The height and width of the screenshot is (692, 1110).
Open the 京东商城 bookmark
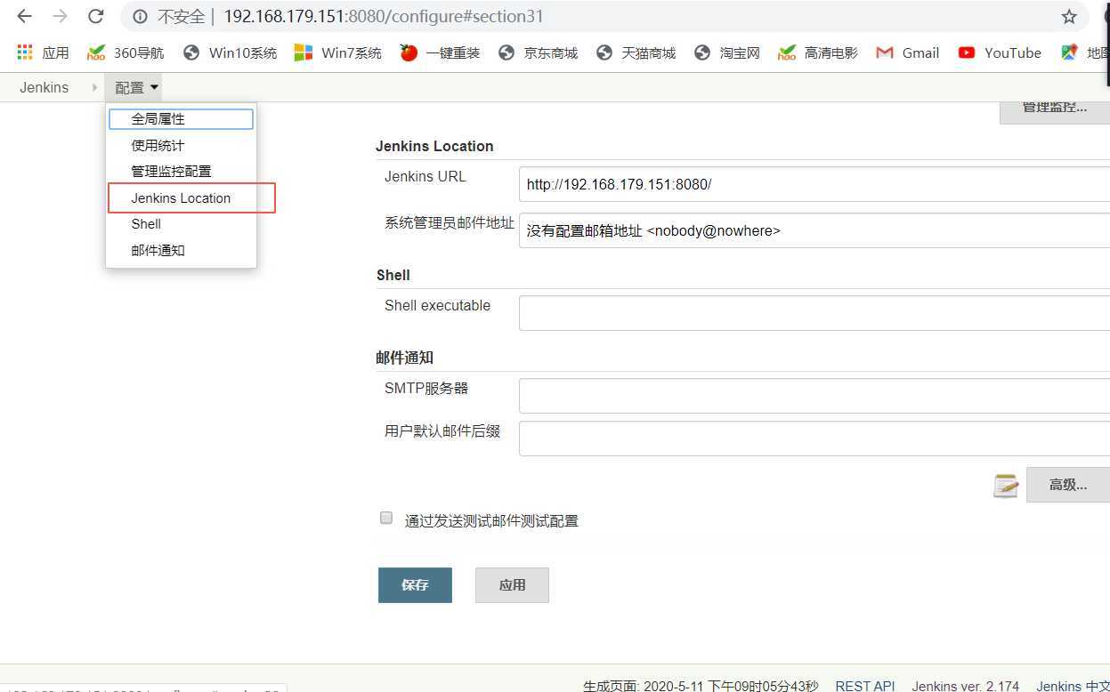click(538, 52)
